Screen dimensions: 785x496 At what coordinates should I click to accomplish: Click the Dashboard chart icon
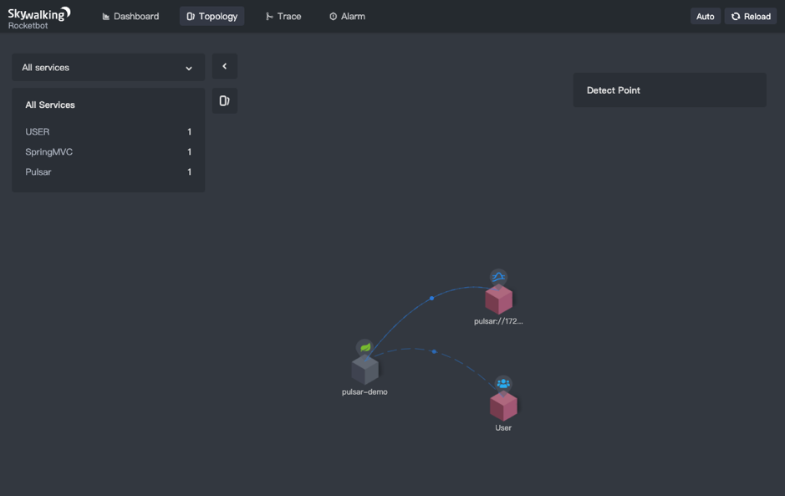[104, 15]
